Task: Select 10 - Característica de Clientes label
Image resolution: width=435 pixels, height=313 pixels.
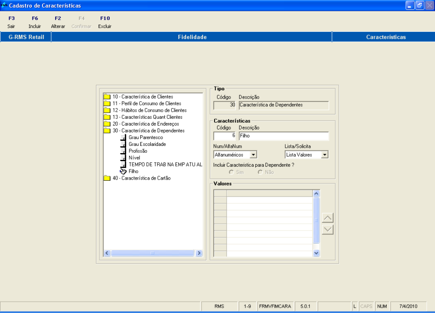Action: (143, 97)
